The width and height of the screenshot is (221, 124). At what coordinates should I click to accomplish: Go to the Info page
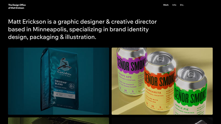coord(174,5)
